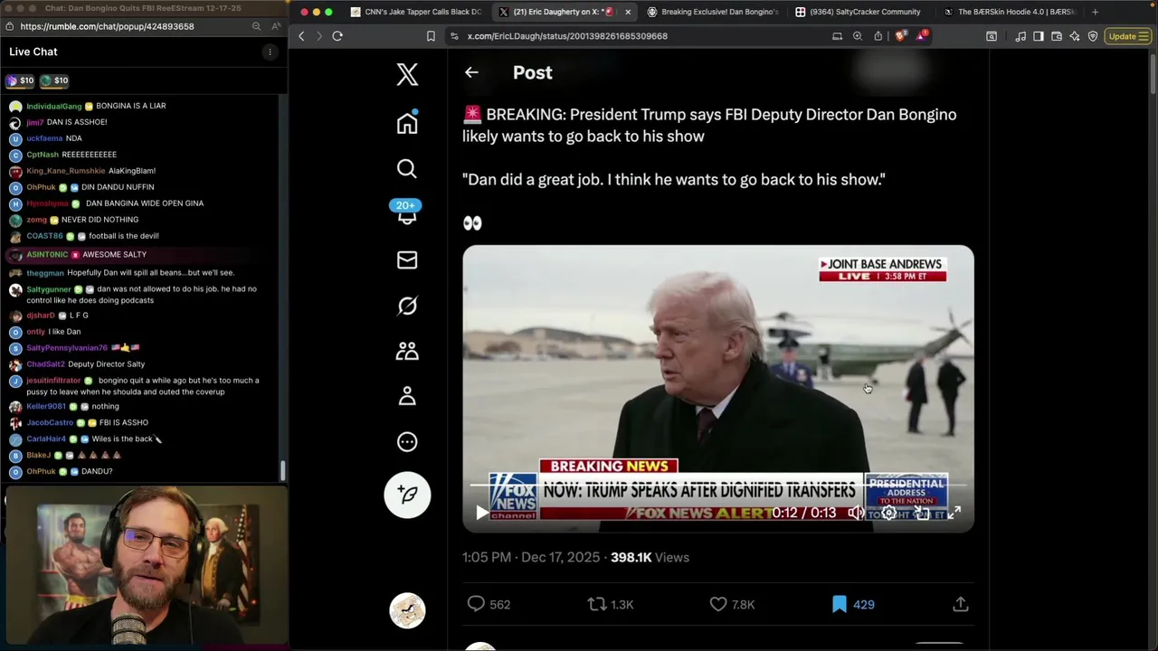This screenshot has width=1158, height=651.
Task: Open Notifications with the 20+ badge
Action: (x=406, y=212)
